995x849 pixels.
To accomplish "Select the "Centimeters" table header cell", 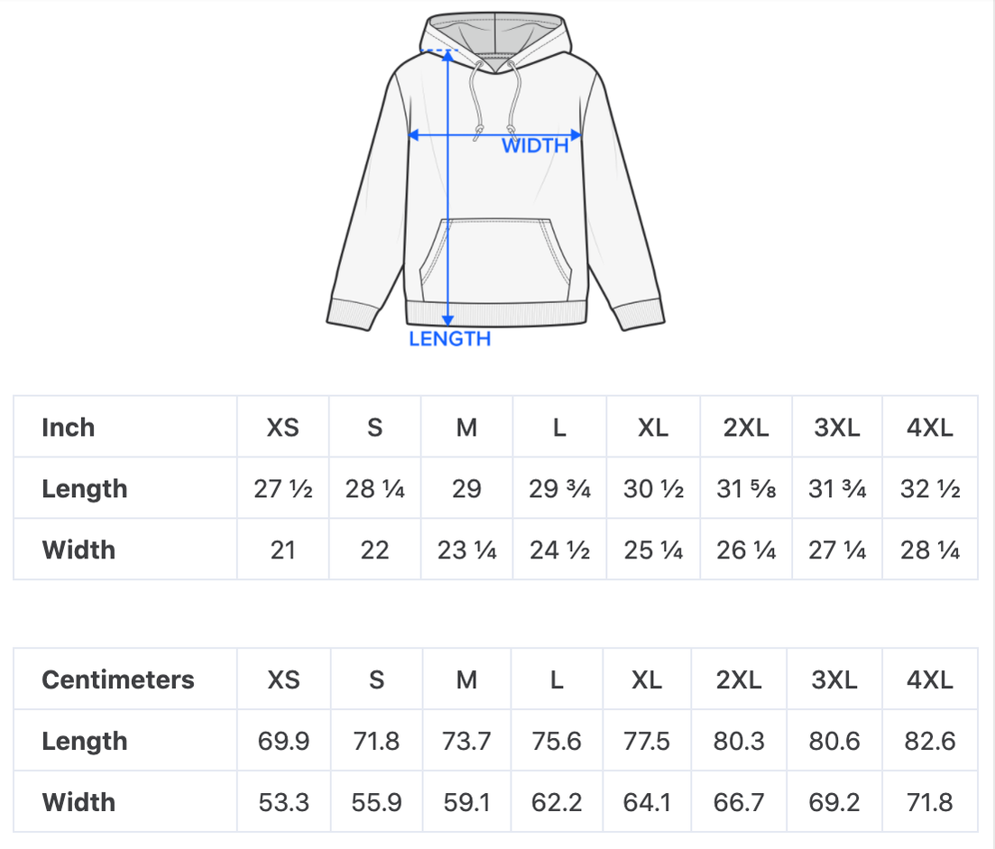I will click(118, 679).
